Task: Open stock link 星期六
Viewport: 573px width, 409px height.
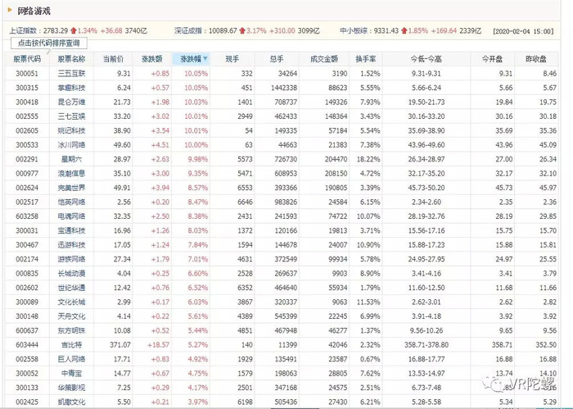Action: coord(72,159)
